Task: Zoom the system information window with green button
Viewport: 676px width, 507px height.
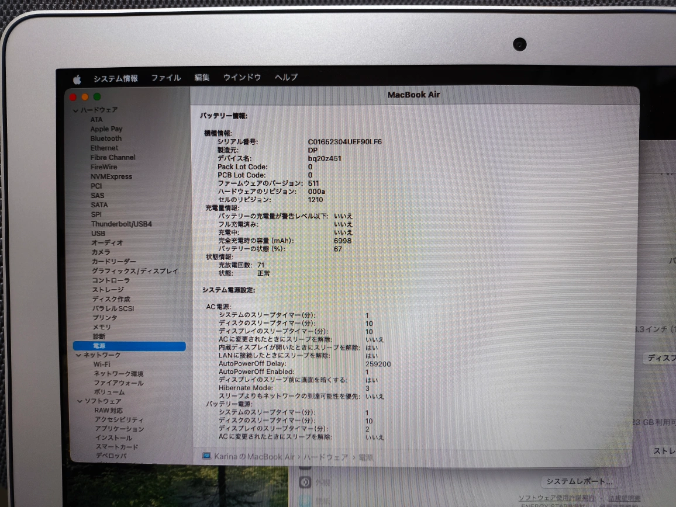Action: (97, 97)
